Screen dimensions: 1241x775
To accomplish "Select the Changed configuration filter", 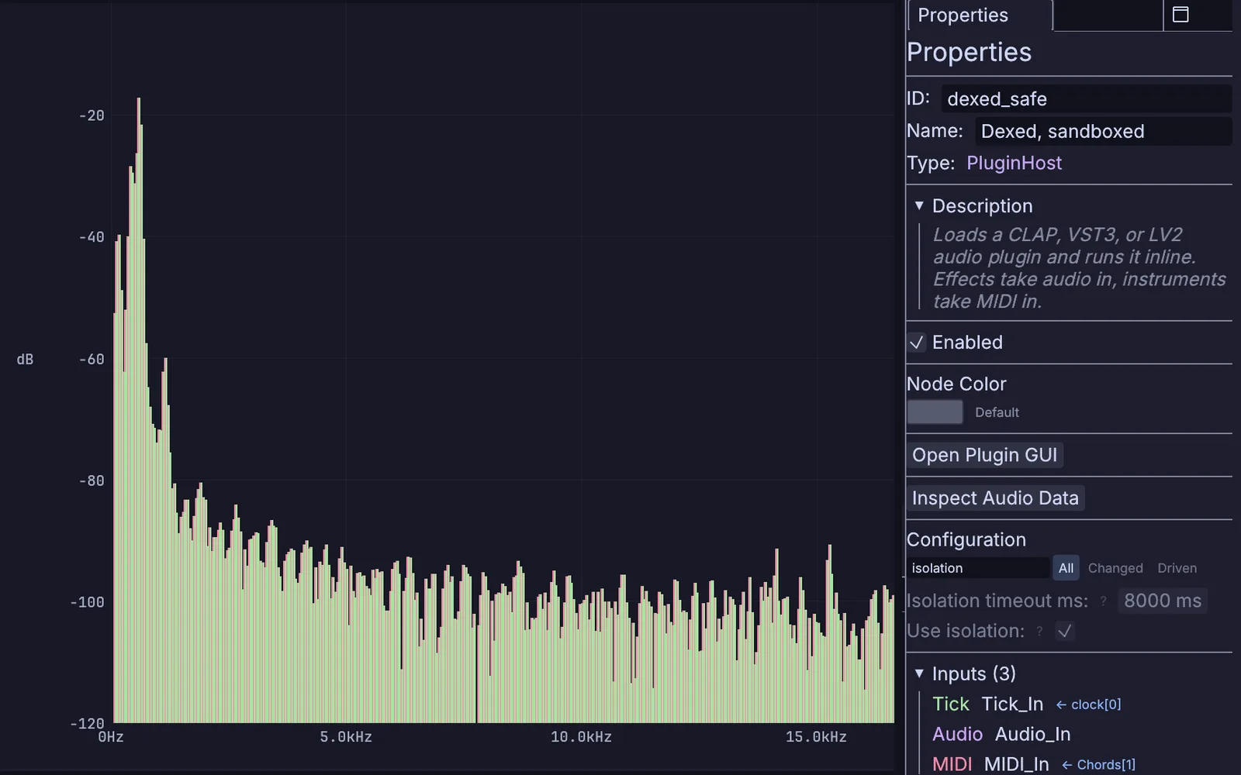I will click(1115, 568).
